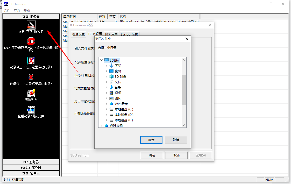This screenshot has width=291, height=184.
Task: Click the debug stopped red X icon
Action: click(x=31, y=77)
